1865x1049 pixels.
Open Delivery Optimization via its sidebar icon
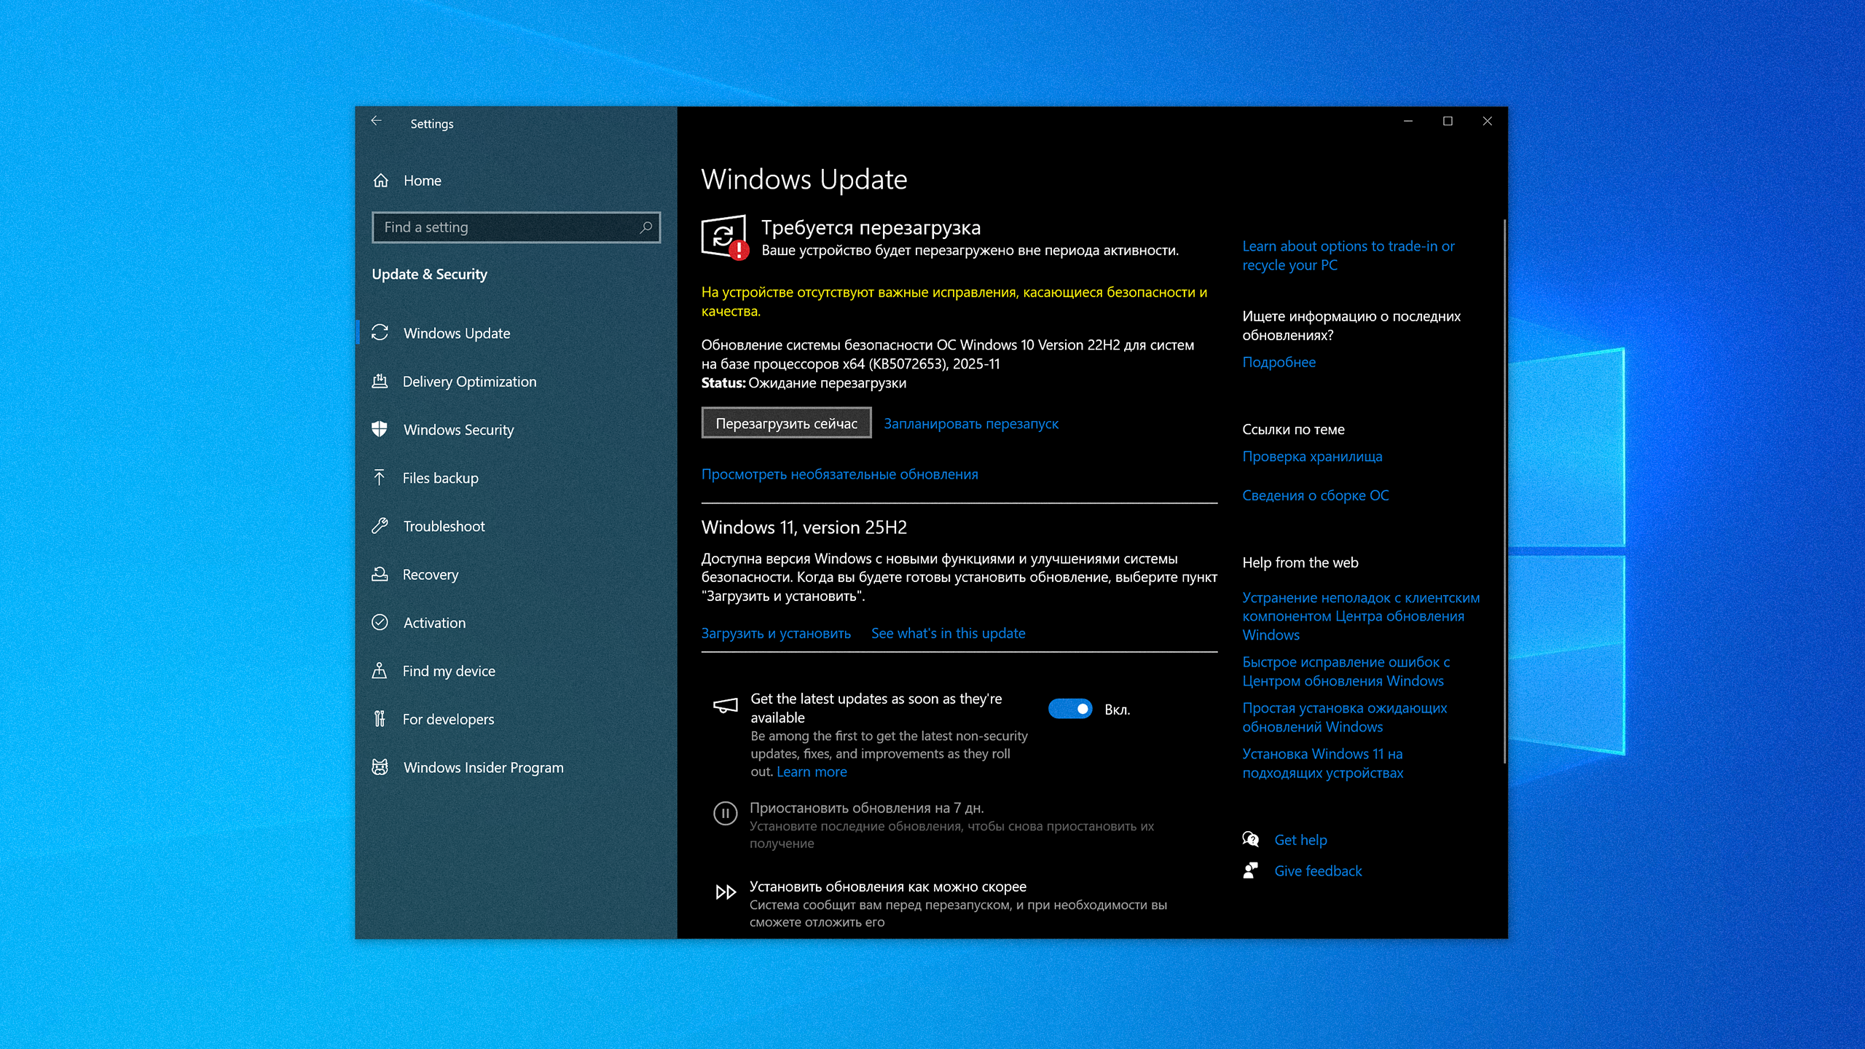pyautogui.click(x=380, y=381)
